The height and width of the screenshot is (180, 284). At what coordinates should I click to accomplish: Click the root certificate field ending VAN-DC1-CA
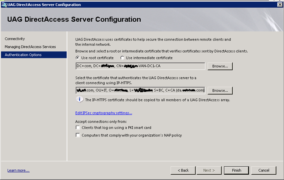pyautogui.click(x=140, y=66)
